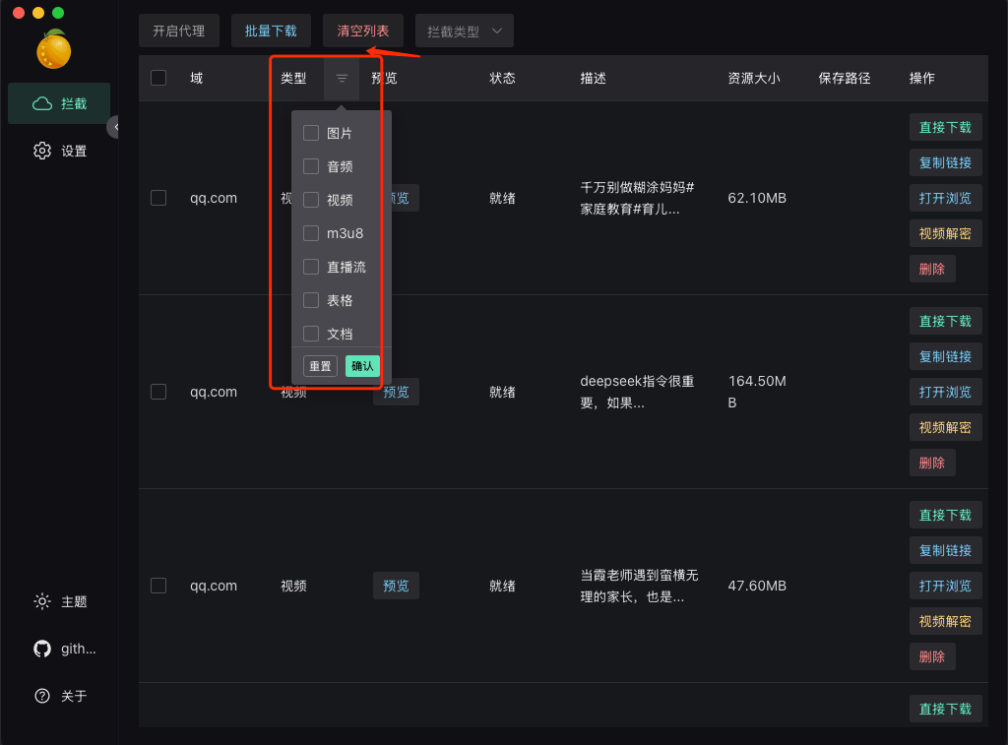
Task: Click 直接下载 in the last partially visible row
Action: 945,709
